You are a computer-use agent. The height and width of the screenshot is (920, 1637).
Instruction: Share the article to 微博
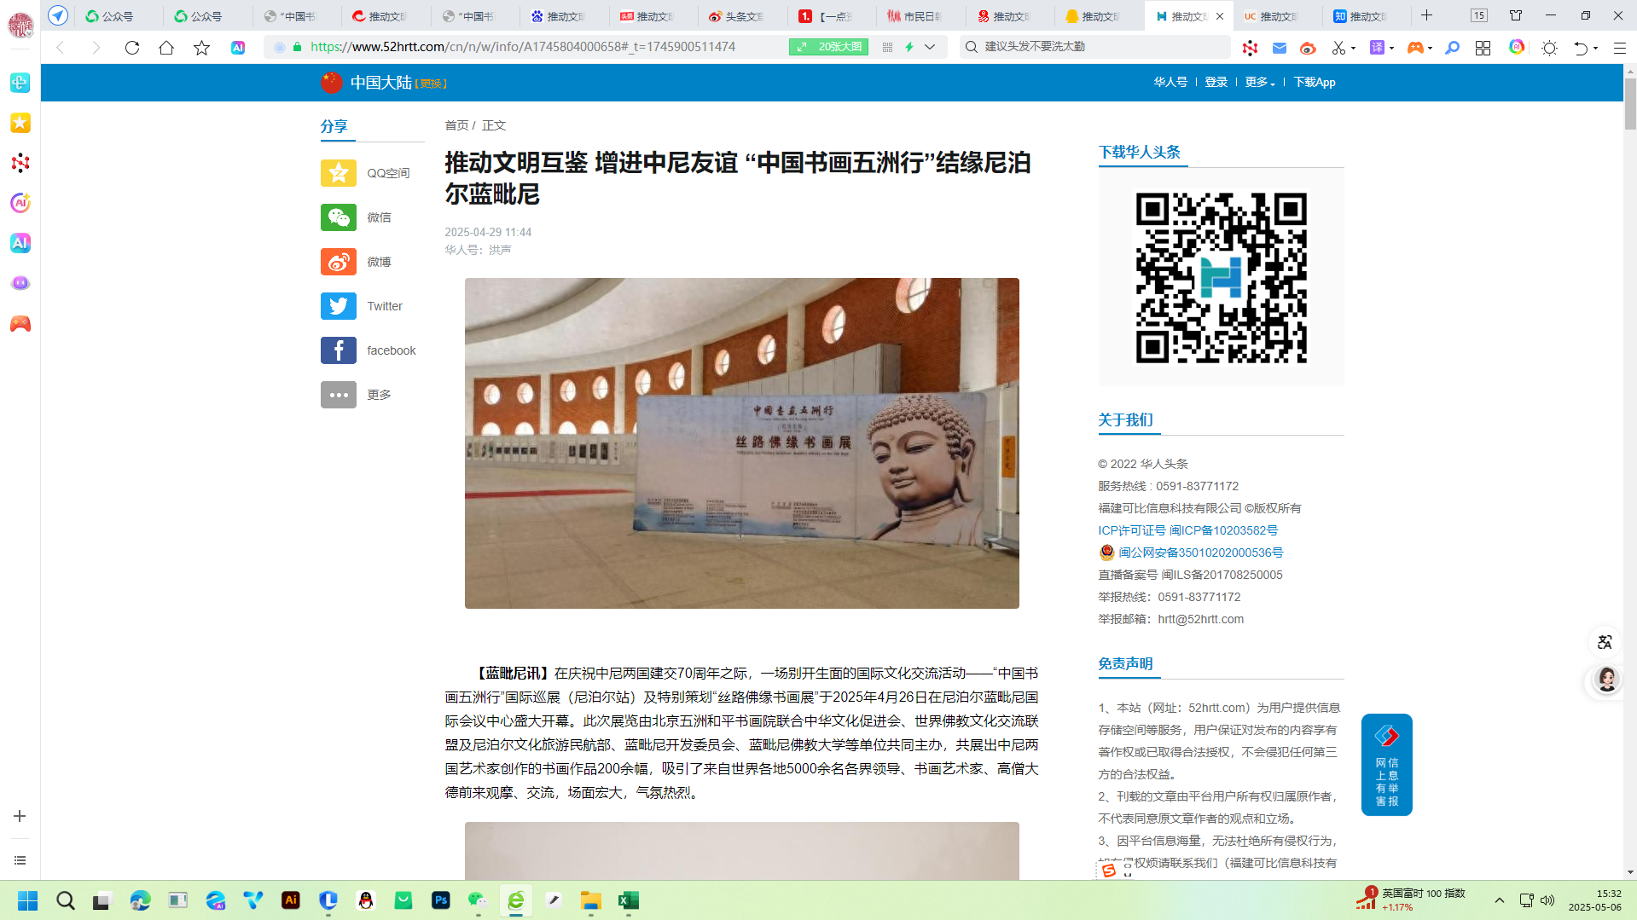point(339,262)
